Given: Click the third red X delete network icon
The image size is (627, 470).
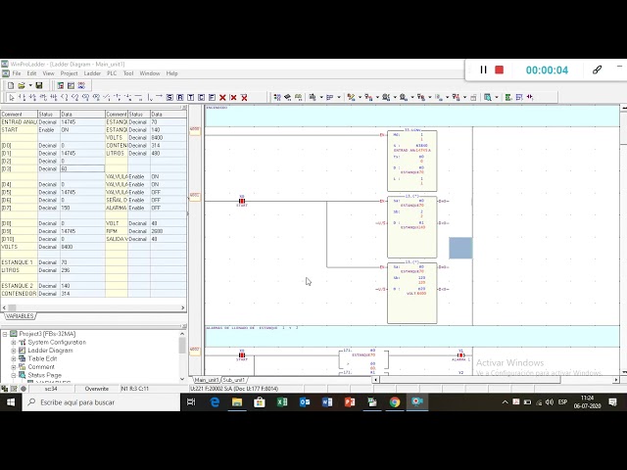Looking at the screenshot, I should [244, 97].
